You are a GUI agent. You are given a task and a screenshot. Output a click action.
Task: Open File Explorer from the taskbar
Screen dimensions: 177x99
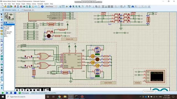[x=65, y=97]
